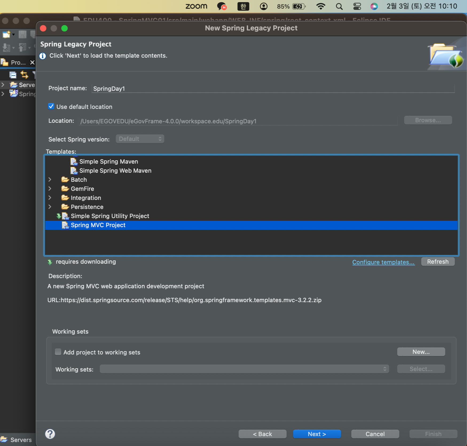The width and height of the screenshot is (467, 446).
Task: Open Configure templates... link
Action: [383, 262]
